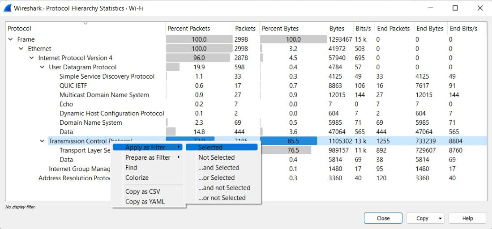Maximize the Protocol Hierarchy Statistics window

455,8
